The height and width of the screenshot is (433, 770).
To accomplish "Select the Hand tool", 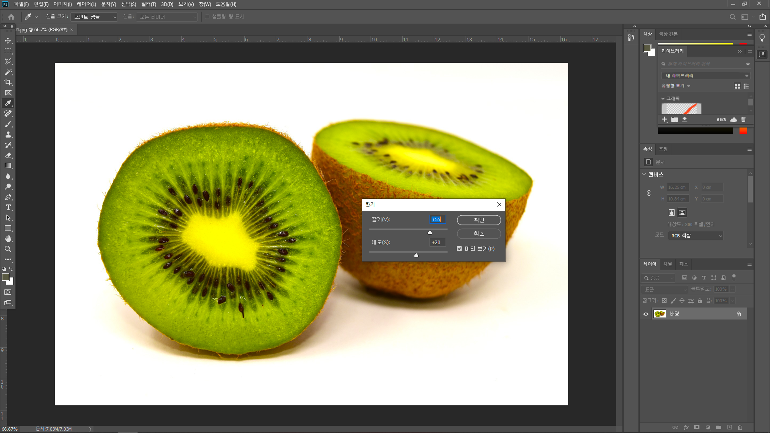I will click(8, 239).
